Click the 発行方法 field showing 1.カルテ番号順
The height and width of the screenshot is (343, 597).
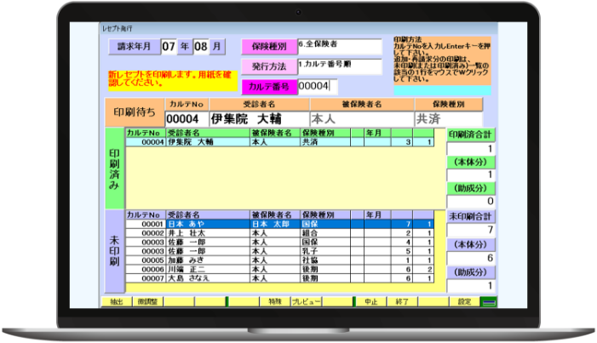339,66
